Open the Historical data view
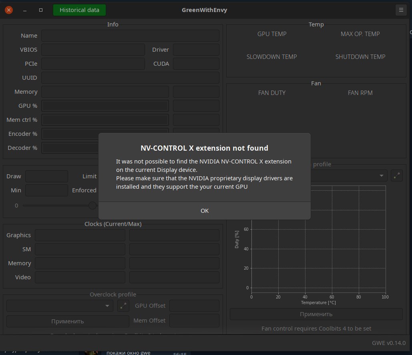Viewport: 412px width, 355px height. point(79,10)
